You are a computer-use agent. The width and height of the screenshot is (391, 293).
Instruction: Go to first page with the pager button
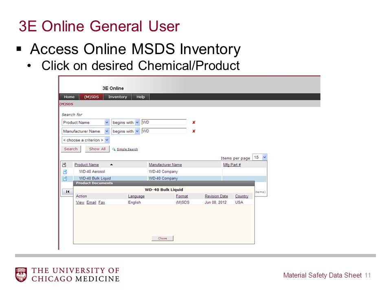coord(68,192)
